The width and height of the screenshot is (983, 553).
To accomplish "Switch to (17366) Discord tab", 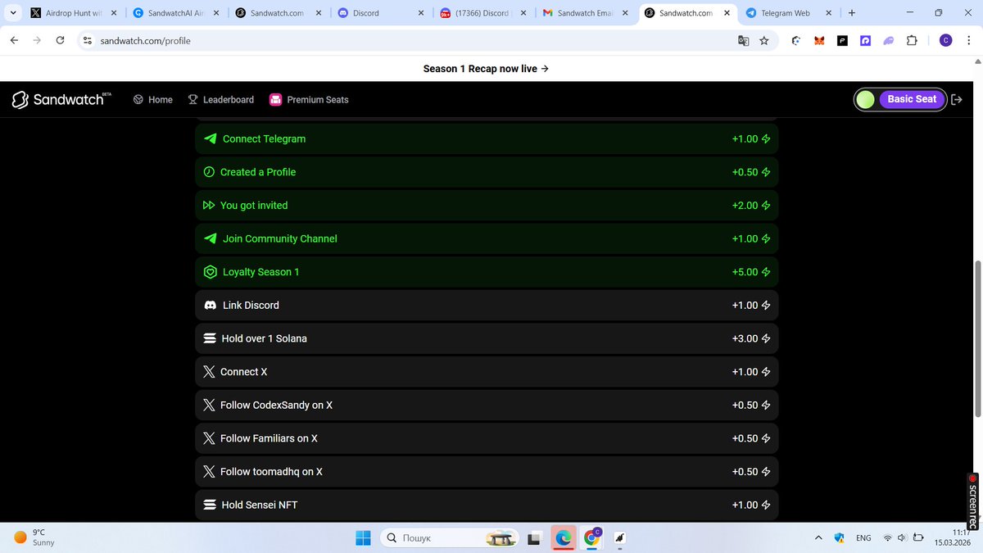I will 482,13.
